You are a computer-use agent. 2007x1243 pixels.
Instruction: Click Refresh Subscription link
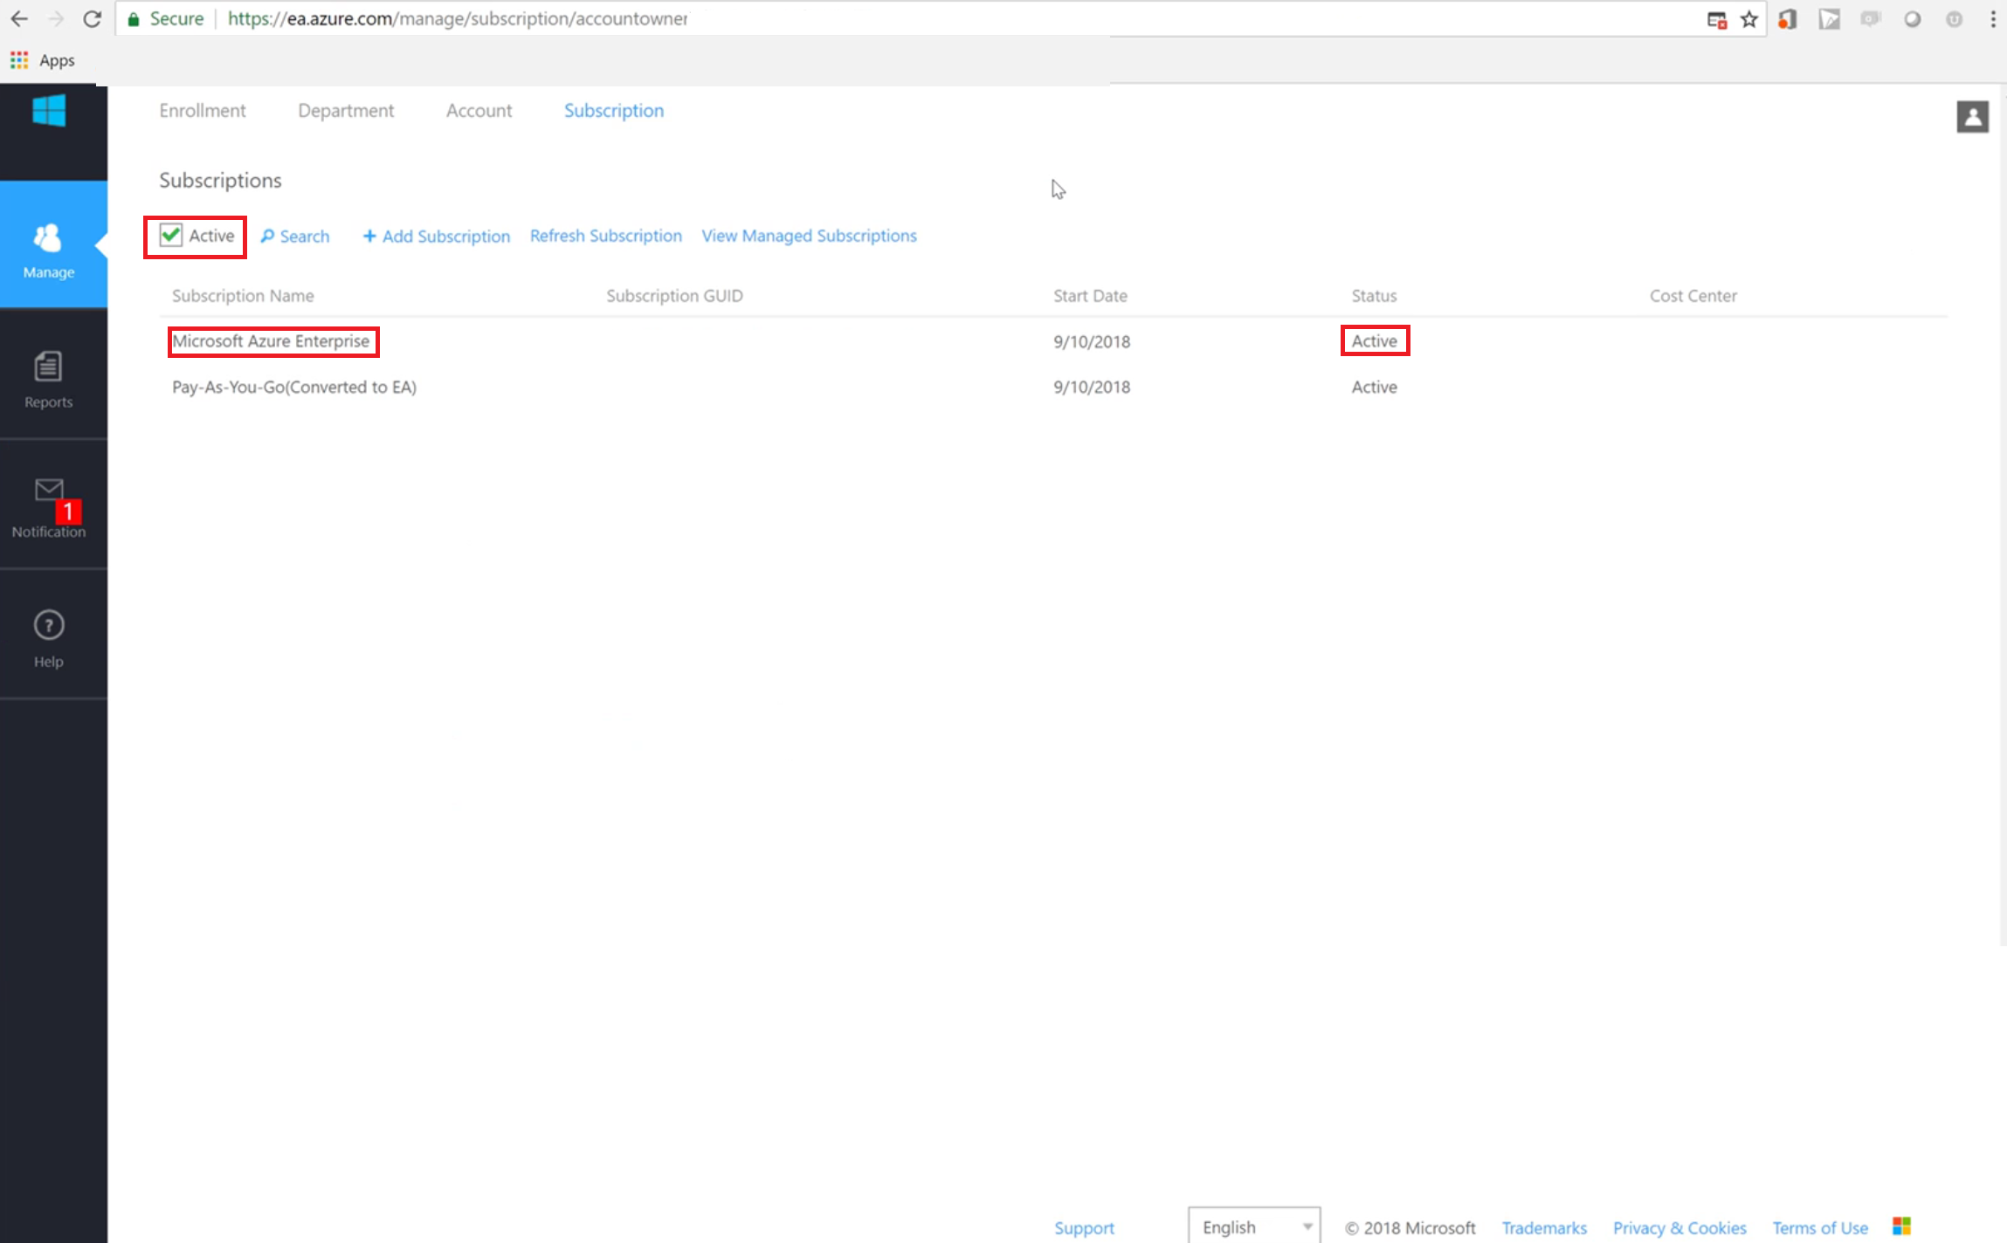point(605,236)
